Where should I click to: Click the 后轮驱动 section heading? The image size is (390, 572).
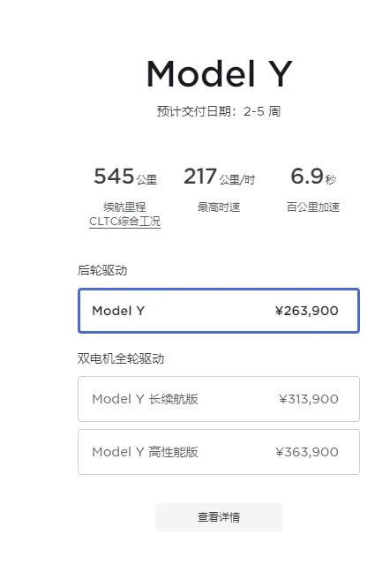102,270
